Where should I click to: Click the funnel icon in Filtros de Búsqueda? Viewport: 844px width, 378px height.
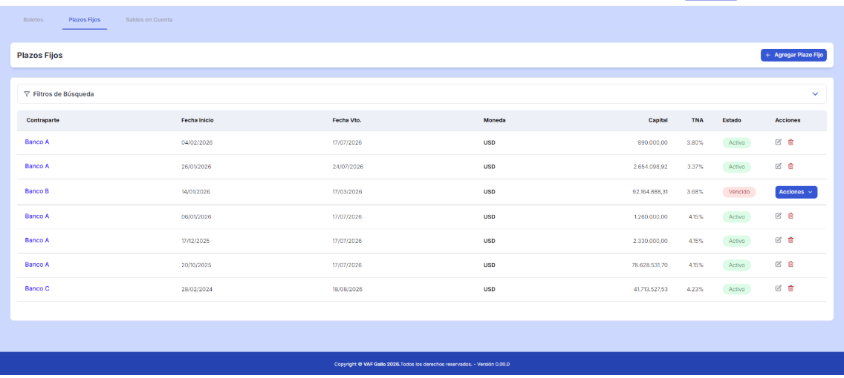(27, 94)
